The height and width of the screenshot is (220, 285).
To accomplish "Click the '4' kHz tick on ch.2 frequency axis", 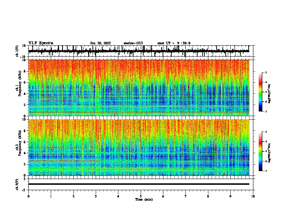I will pos(25,153).
